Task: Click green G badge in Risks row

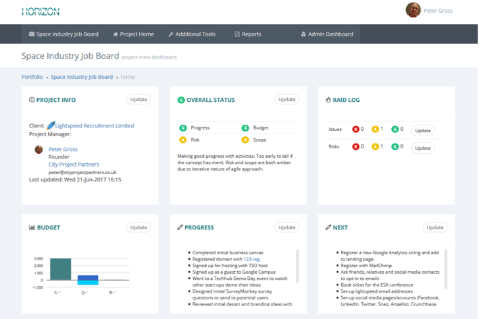Action: [x=395, y=147]
